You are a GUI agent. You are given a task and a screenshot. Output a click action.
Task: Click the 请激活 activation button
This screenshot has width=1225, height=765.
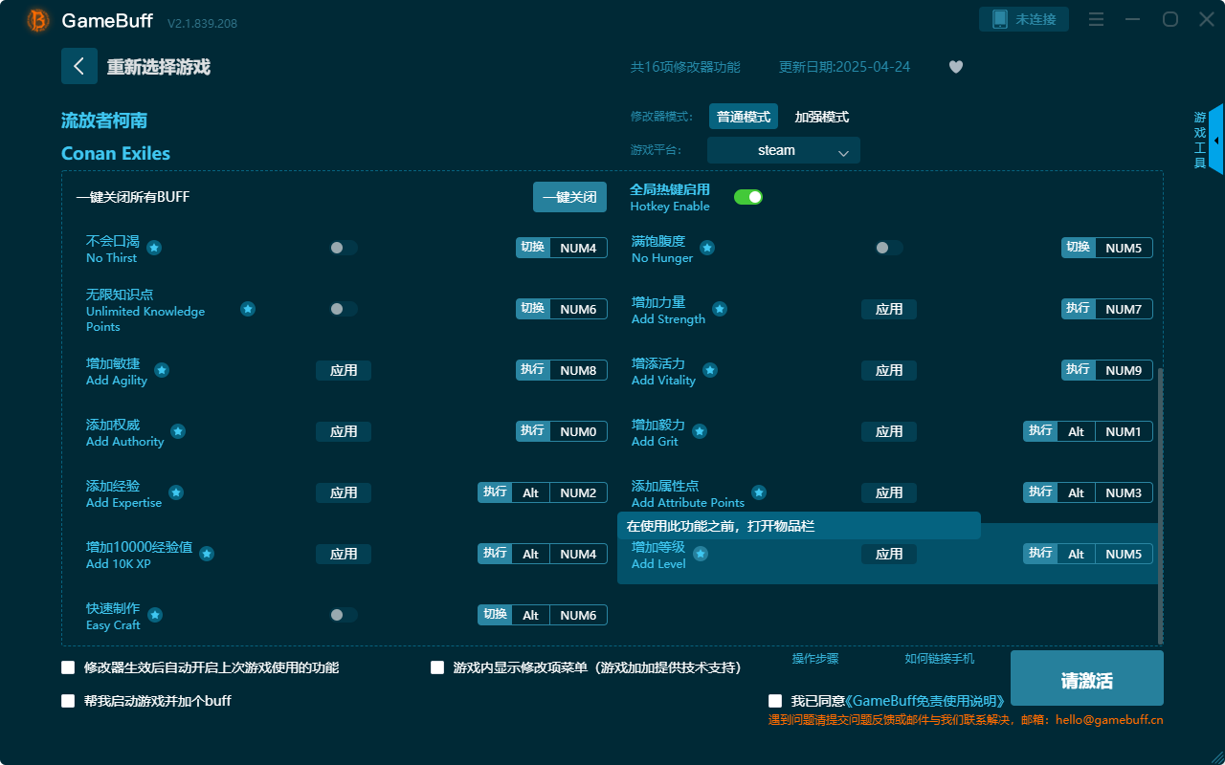[x=1086, y=677]
